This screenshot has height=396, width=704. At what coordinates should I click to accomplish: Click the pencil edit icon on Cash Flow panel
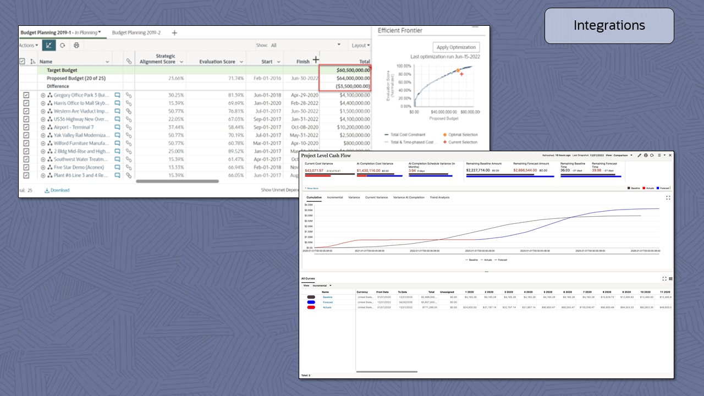(639, 155)
